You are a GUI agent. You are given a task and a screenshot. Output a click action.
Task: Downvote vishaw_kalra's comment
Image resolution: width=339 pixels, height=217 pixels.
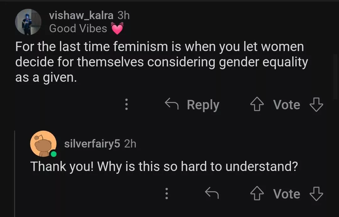[316, 105]
